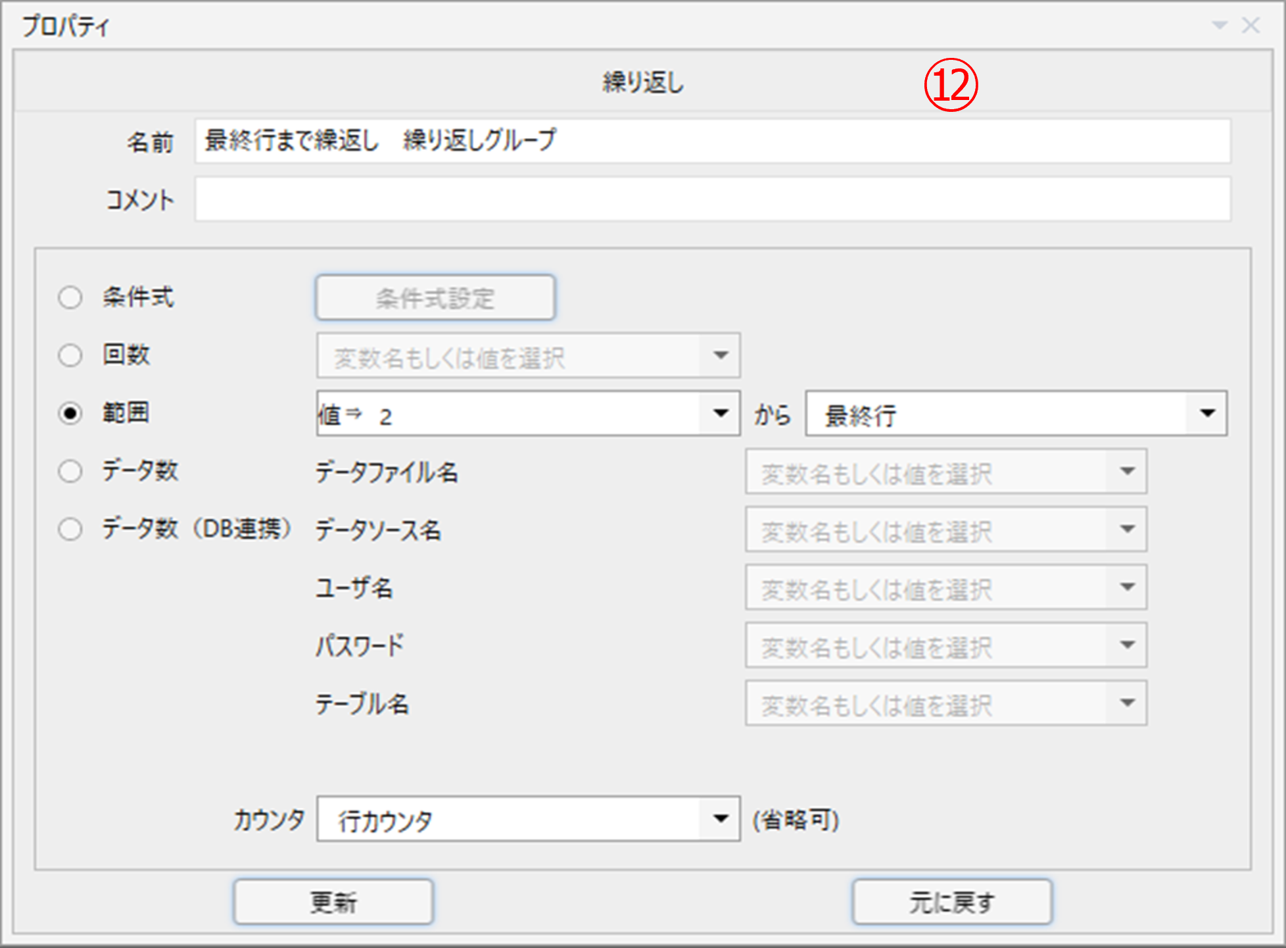Expand the データファイル名 dropdown
The image size is (1286, 948).
(1128, 471)
